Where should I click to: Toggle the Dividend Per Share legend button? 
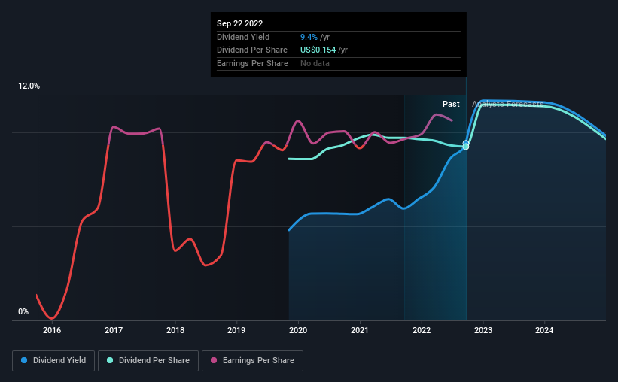[148, 361]
